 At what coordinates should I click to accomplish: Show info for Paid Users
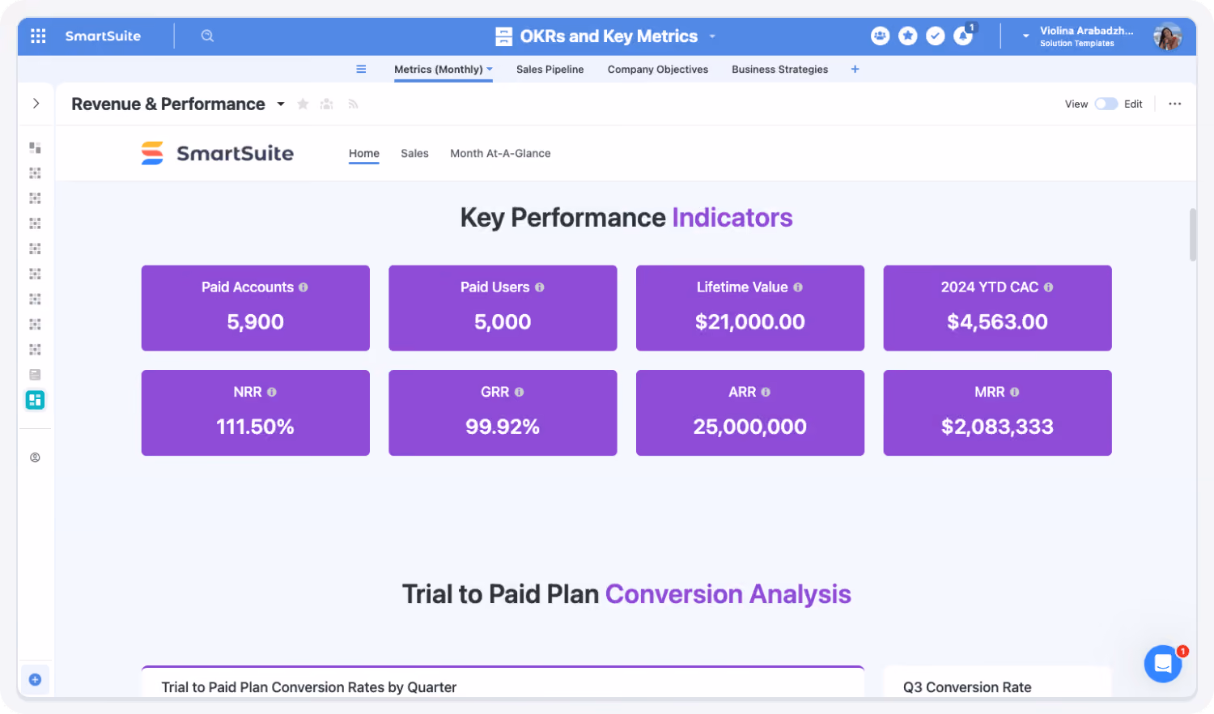540,287
